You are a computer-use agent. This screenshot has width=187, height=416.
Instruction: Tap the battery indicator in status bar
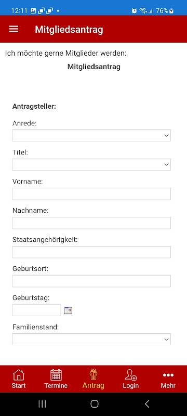165,10
